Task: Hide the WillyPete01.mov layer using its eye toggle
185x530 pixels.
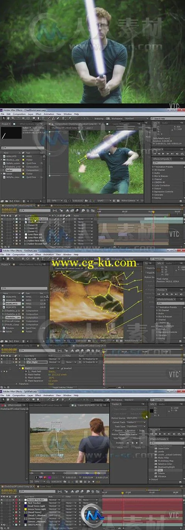Action: (1, 219)
